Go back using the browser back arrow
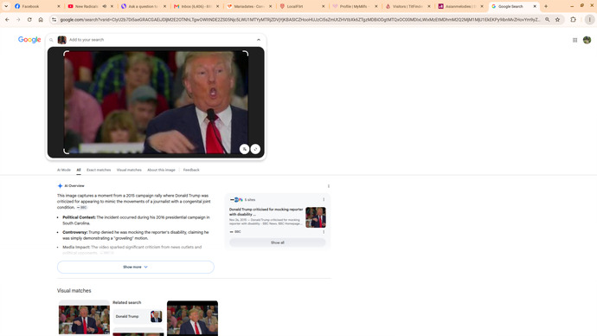 pyautogui.click(x=7, y=19)
